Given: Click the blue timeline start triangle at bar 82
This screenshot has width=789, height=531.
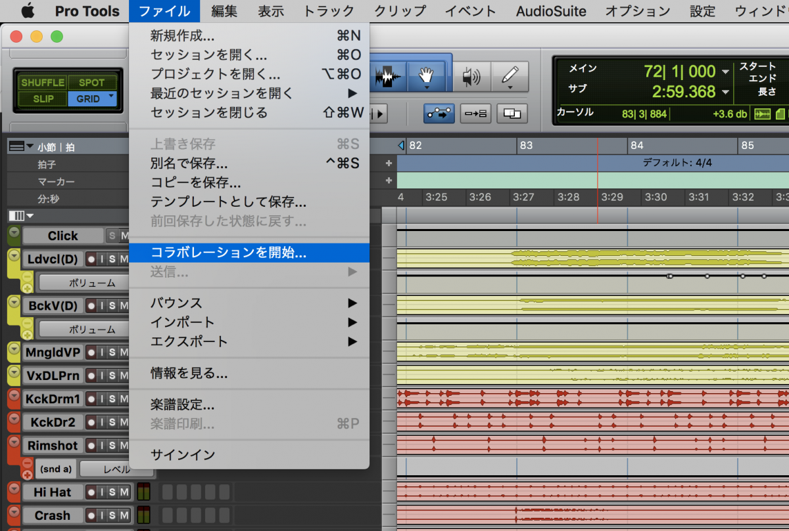Looking at the screenshot, I should pyautogui.click(x=401, y=145).
